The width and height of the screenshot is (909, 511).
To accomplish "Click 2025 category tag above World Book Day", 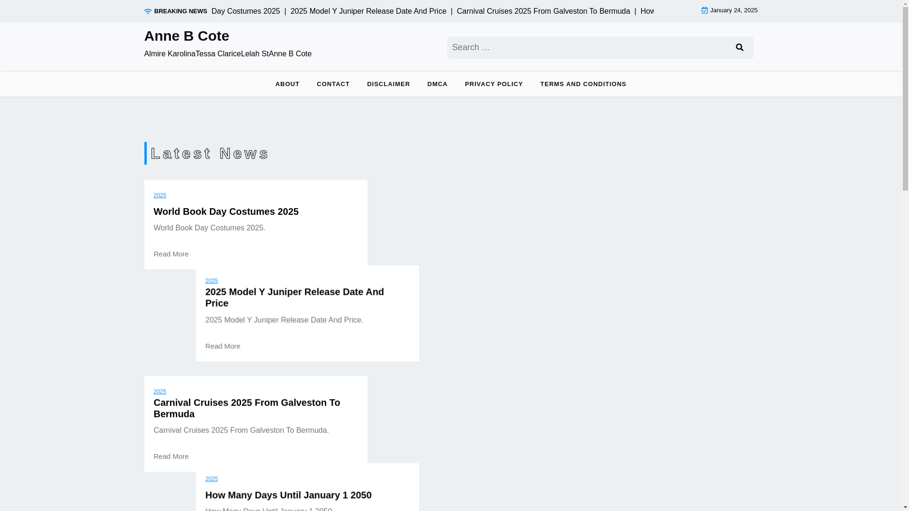I will [x=160, y=195].
